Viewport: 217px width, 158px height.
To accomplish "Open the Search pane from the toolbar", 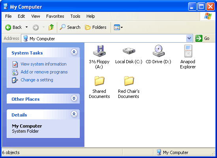I will click(x=70, y=27).
